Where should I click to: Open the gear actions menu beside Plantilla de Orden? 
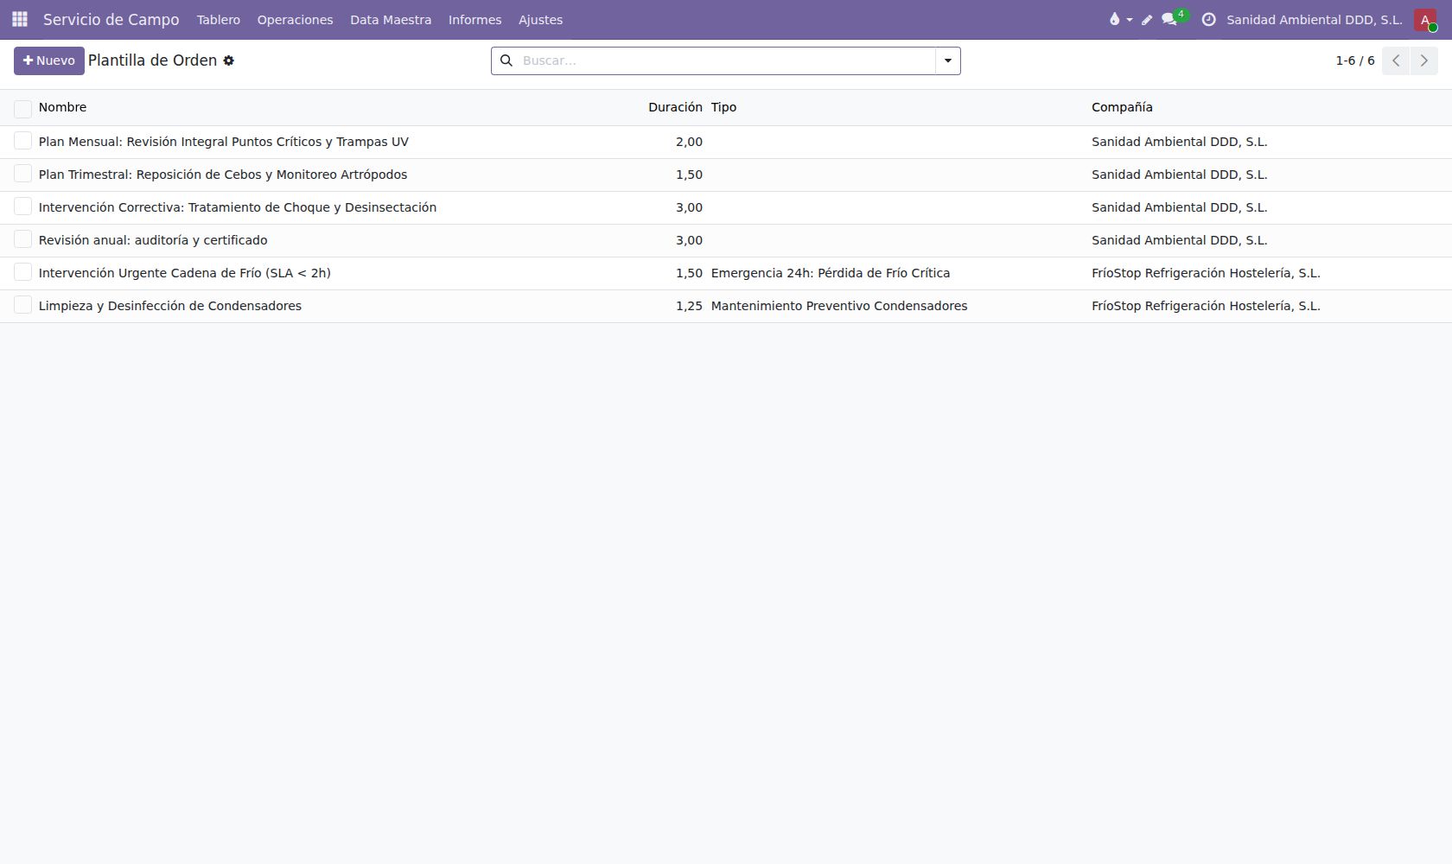click(x=229, y=60)
